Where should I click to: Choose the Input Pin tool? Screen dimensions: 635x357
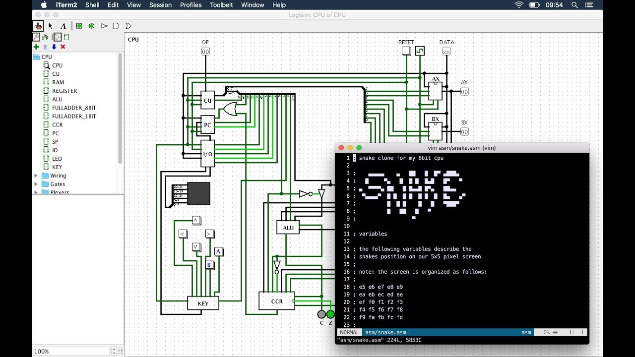[x=79, y=26]
